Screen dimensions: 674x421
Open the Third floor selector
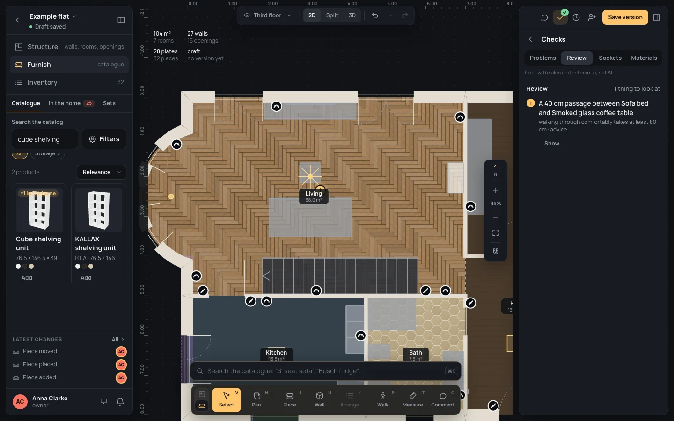268,15
